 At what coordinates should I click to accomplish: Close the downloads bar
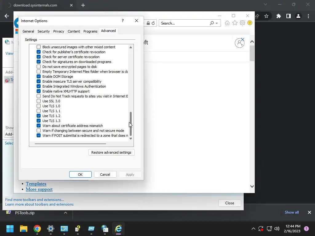click(309, 212)
